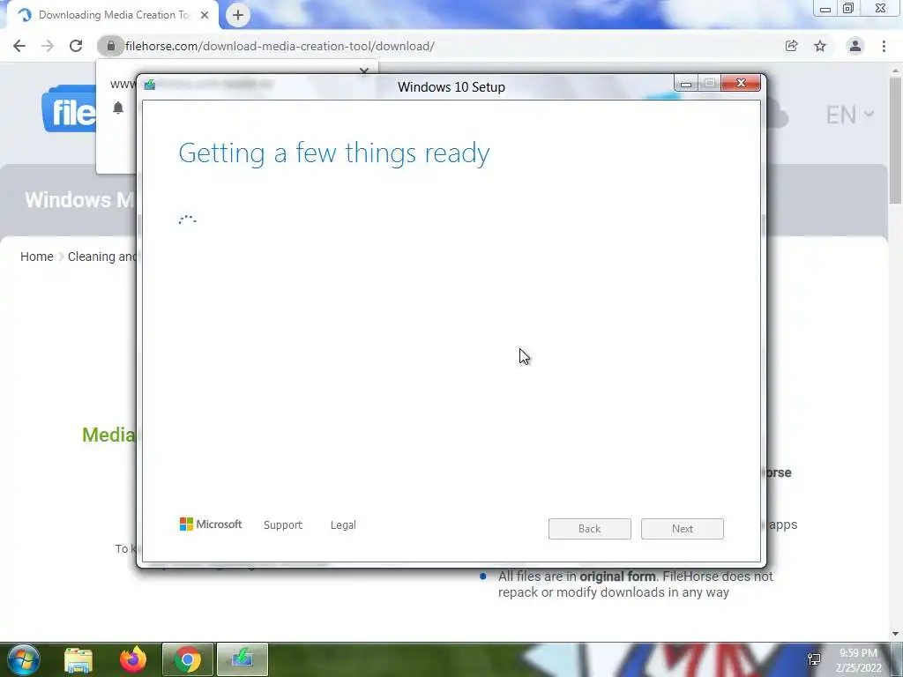Restore down the Chrome browser window
The width and height of the screenshot is (903, 677).
pyautogui.click(x=848, y=9)
